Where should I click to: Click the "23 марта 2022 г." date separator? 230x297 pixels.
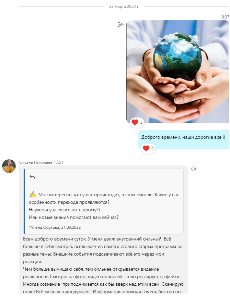pyautogui.click(x=124, y=7)
